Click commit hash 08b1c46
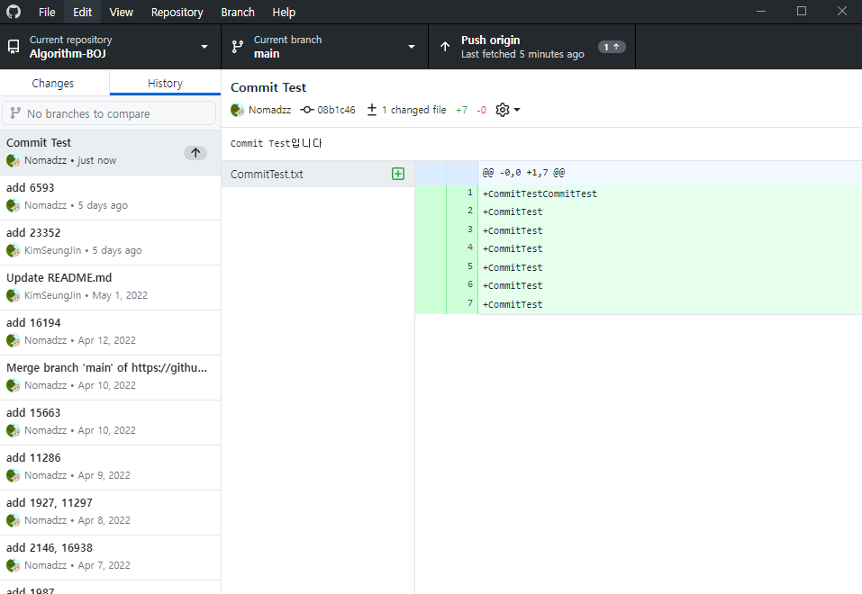This screenshot has height=594, width=862. tap(337, 110)
